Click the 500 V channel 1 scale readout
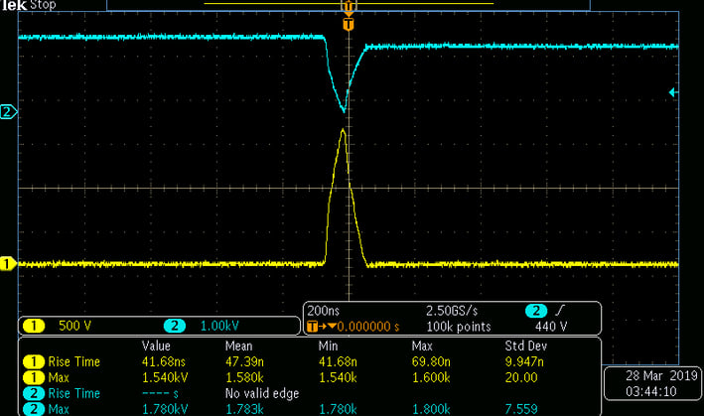704x416 pixels. pos(75,326)
